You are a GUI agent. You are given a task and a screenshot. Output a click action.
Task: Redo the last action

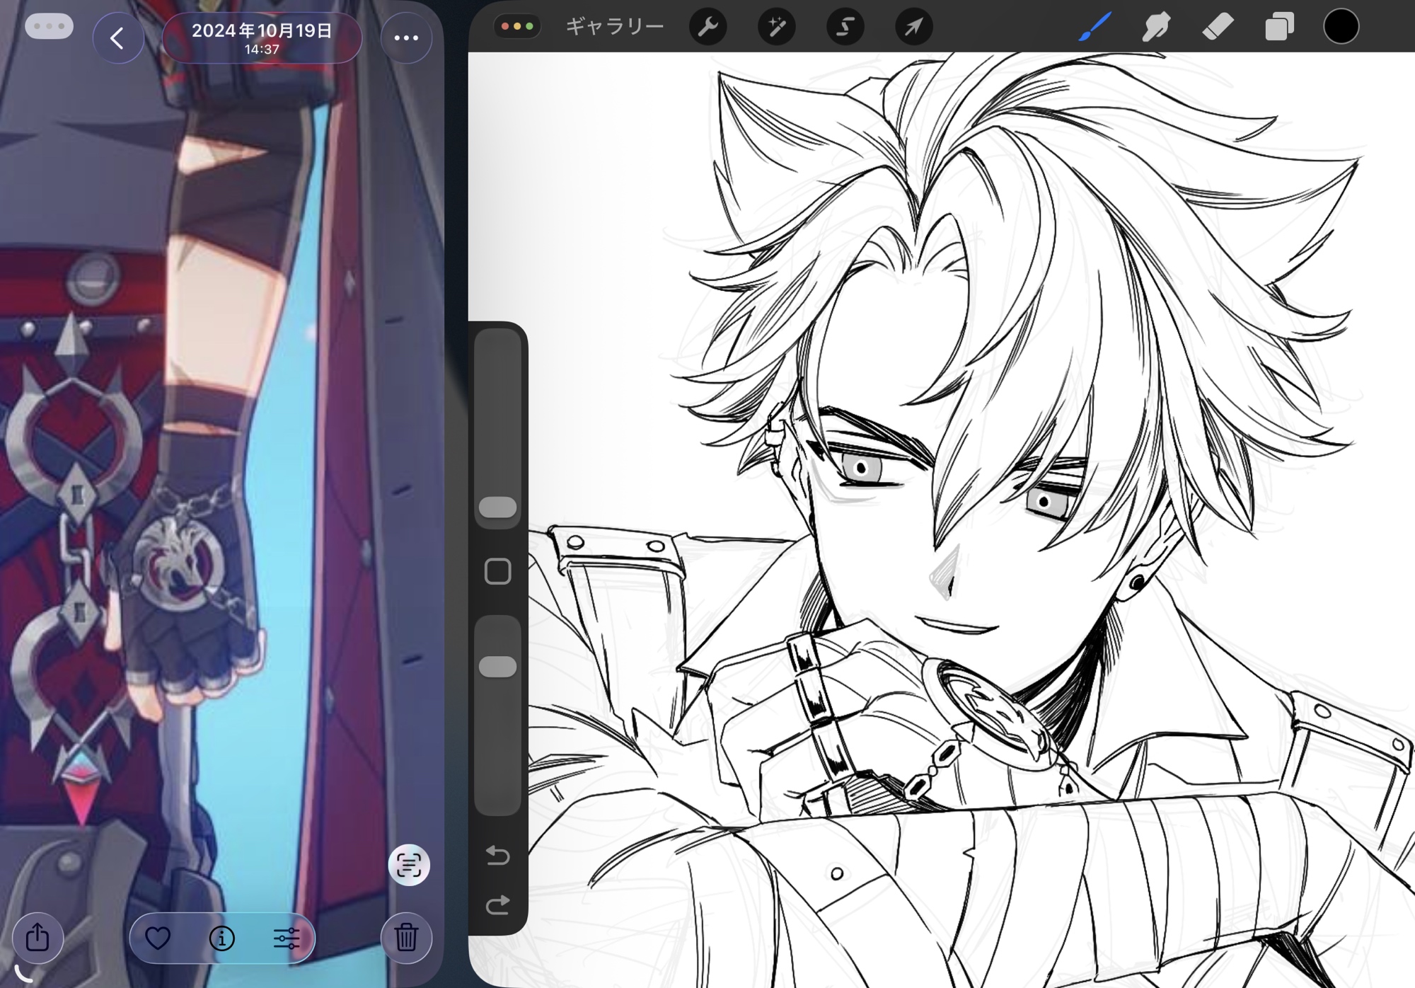497,904
